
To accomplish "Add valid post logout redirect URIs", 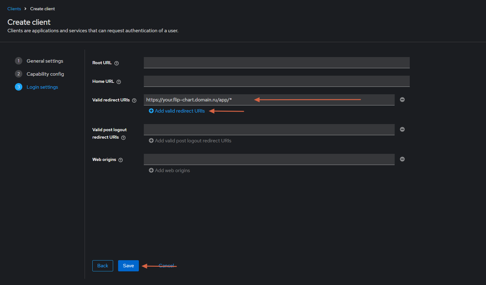I will click(x=190, y=141).
